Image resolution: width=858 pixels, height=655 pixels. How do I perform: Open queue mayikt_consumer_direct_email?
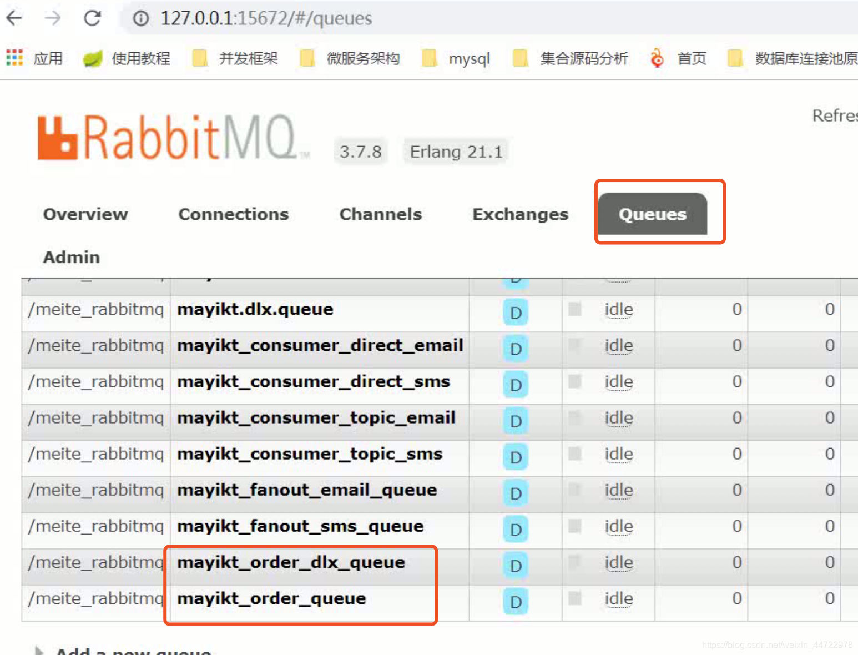click(320, 346)
